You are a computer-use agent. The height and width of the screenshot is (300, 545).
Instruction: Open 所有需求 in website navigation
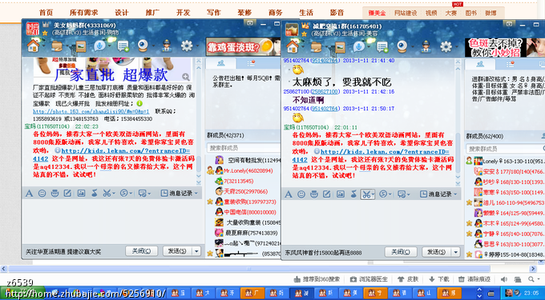pyautogui.click(x=84, y=13)
